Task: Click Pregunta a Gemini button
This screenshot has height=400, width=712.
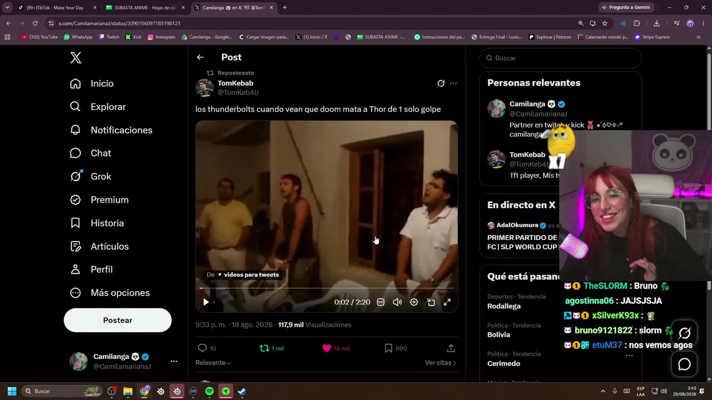Action: coord(625,8)
